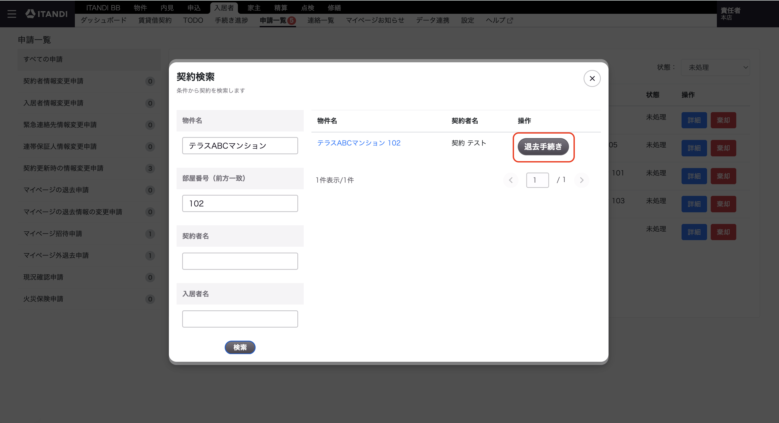Select マイページの退去情報の変更申請 in sidebar

tap(89, 212)
